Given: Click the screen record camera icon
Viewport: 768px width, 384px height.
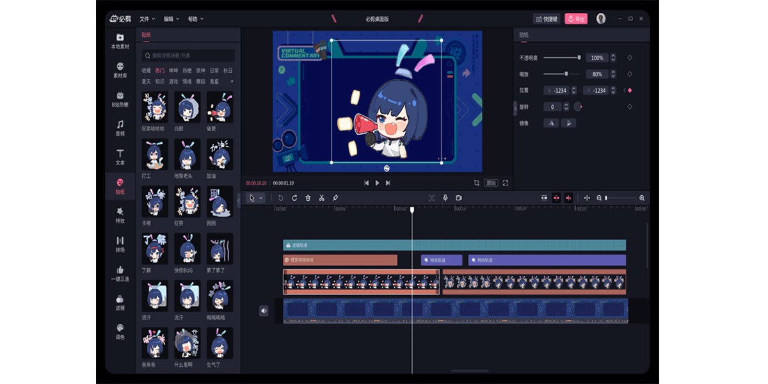Looking at the screenshot, I should (x=459, y=198).
